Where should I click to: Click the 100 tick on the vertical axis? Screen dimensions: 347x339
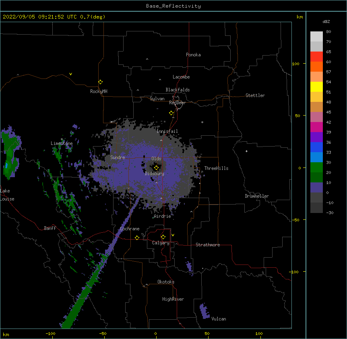click(295, 64)
